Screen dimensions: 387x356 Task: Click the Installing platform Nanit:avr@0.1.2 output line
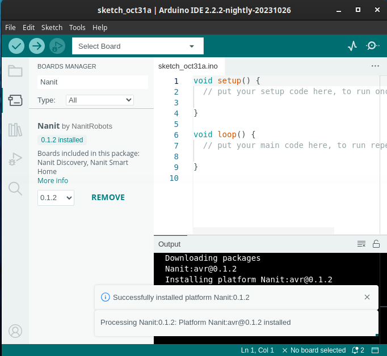[x=249, y=279]
